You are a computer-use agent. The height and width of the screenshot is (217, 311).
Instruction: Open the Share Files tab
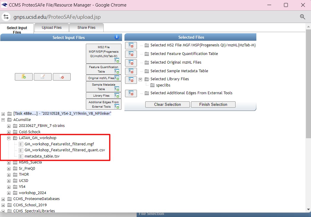pyautogui.click(x=86, y=28)
